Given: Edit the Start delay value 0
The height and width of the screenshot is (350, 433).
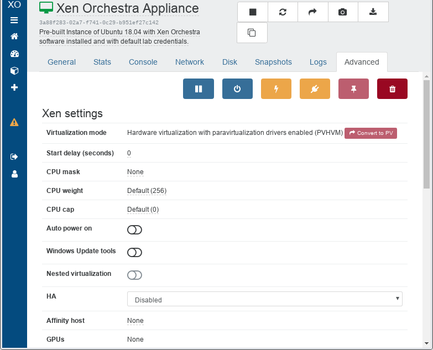Looking at the screenshot, I should pyautogui.click(x=129, y=153).
